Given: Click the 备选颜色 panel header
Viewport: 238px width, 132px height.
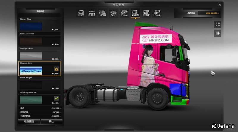Looking at the screenshot, I should tap(40, 11).
